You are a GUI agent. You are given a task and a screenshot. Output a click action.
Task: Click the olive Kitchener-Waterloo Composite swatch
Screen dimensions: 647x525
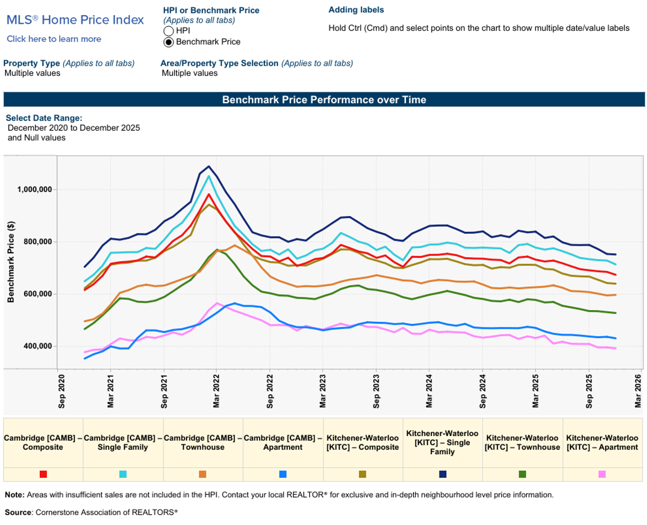tap(362, 474)
